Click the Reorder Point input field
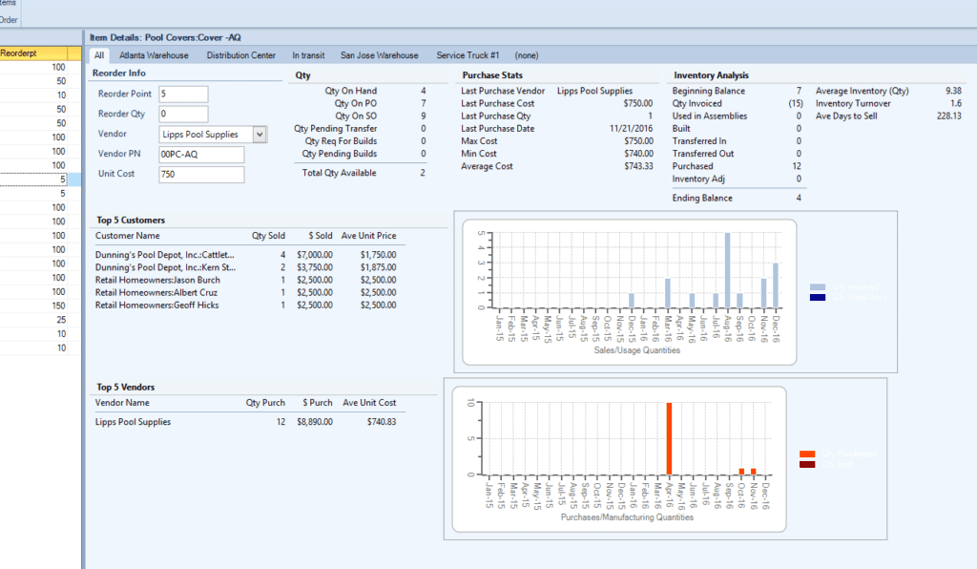This screenshot has width=977, height=569. pyautogui.click(x=183, y=95)
